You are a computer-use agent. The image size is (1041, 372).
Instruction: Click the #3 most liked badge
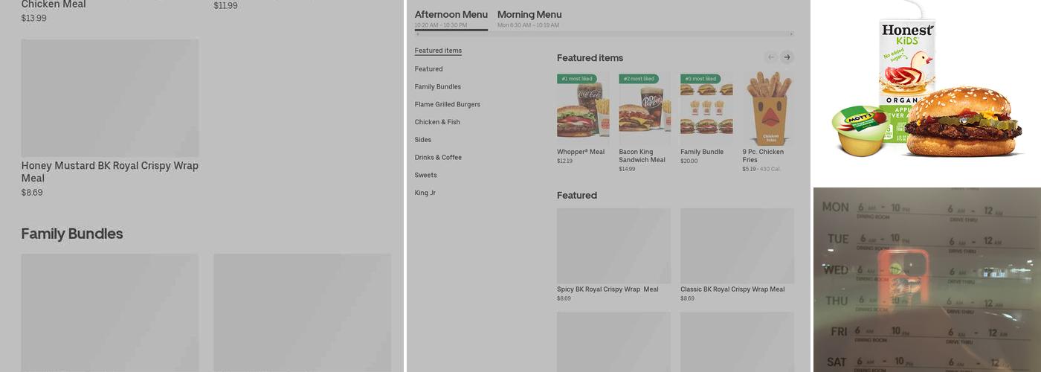click(x=700, y=79)
